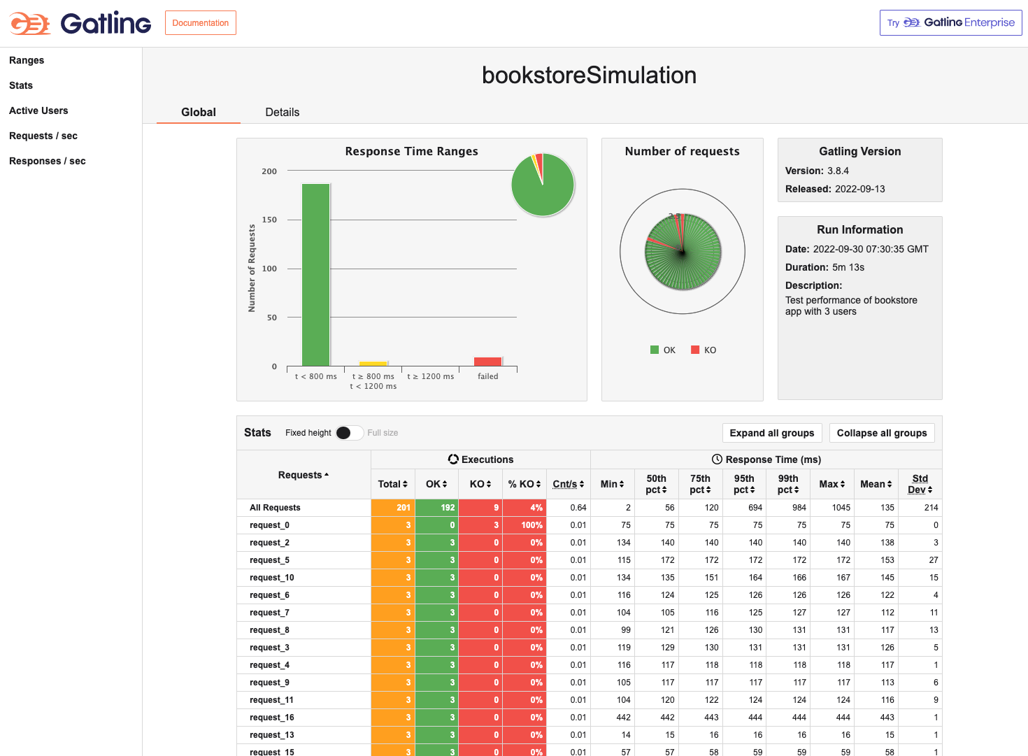Viewport: 1028px width, 756px height.
Task: Click the green t < 800 ms bar
Action: 316,275
